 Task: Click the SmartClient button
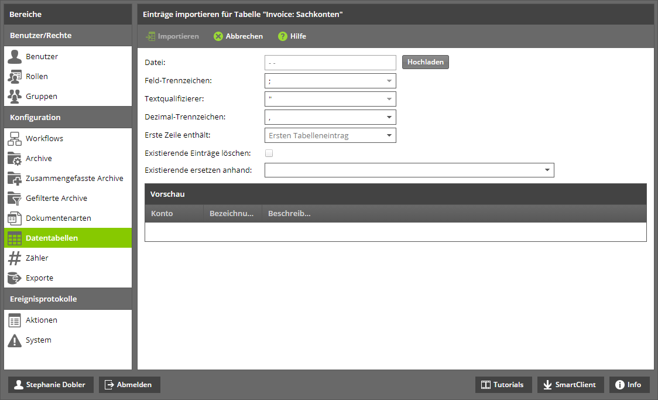tap(571, 385)
